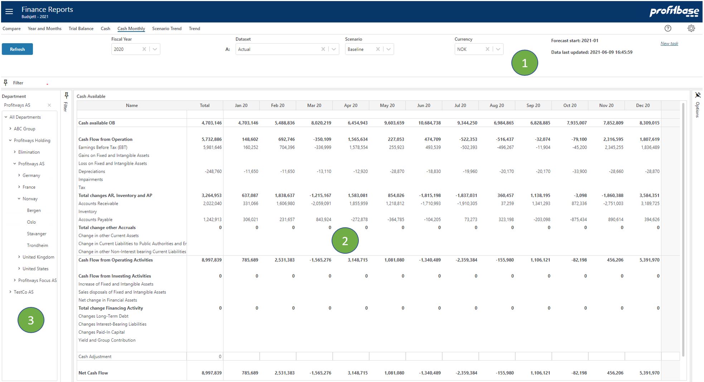This screenshot has width=704, height=382.
Task: Open the Scenario Trend tab
Action: [167, 29]
